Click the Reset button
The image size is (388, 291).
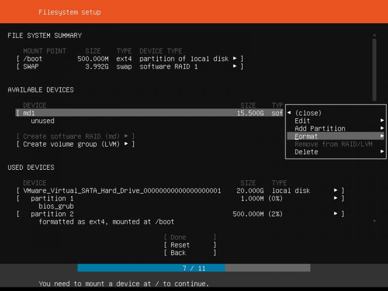(x=190, y=245)
